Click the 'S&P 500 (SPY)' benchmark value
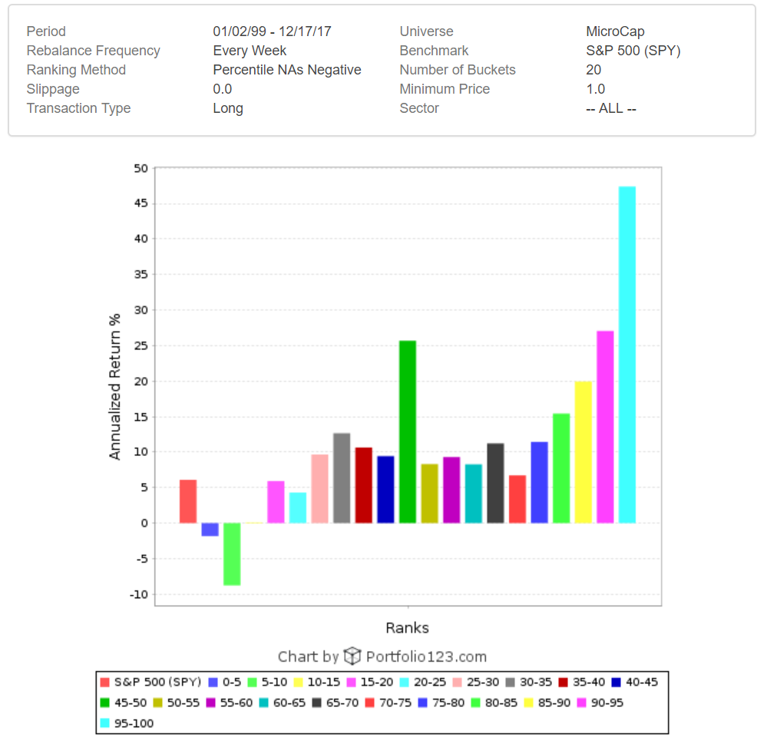 (x=633, y=51)
